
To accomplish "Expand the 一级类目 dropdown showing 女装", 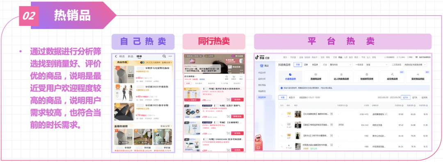I will pyautogui.click(x=376, y=65).
